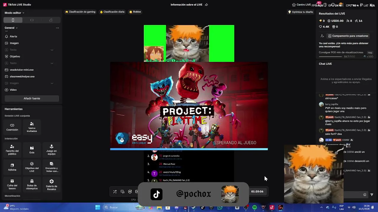Click the Monetización section heading
Screen dimensions: 378x212
click(x=12, y=196)
